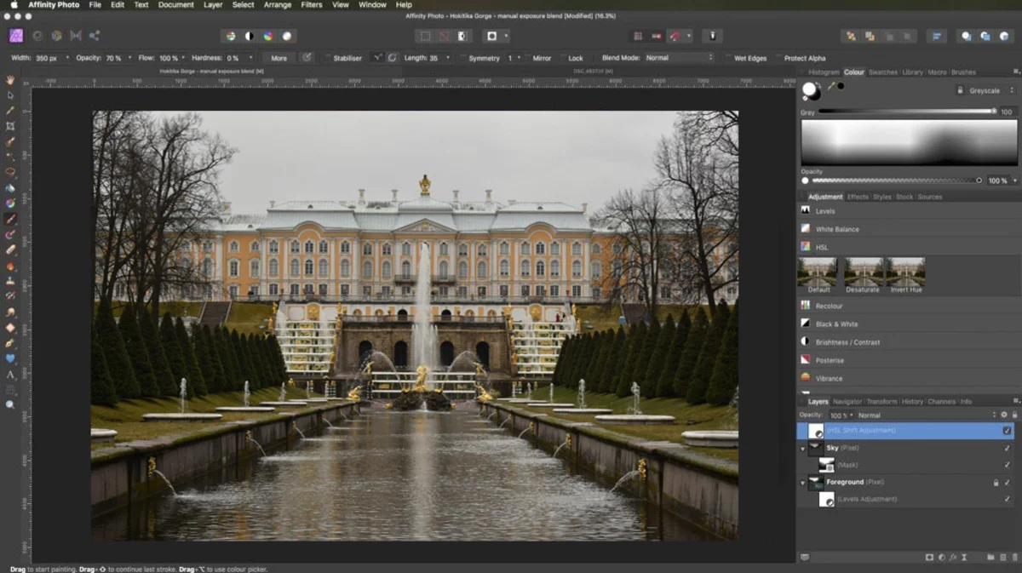Switch to the Tone Mapping persona icon
The height and width of the screenshot is (573, 1022).
[75, 36]
